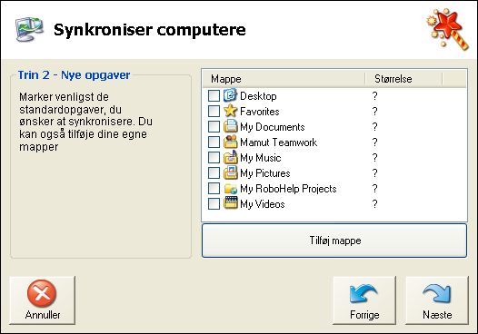The width and height of the screenshot is (478, 334).
Task: Enable the My Documents checkbox
Action: click(x=214, y=126)
